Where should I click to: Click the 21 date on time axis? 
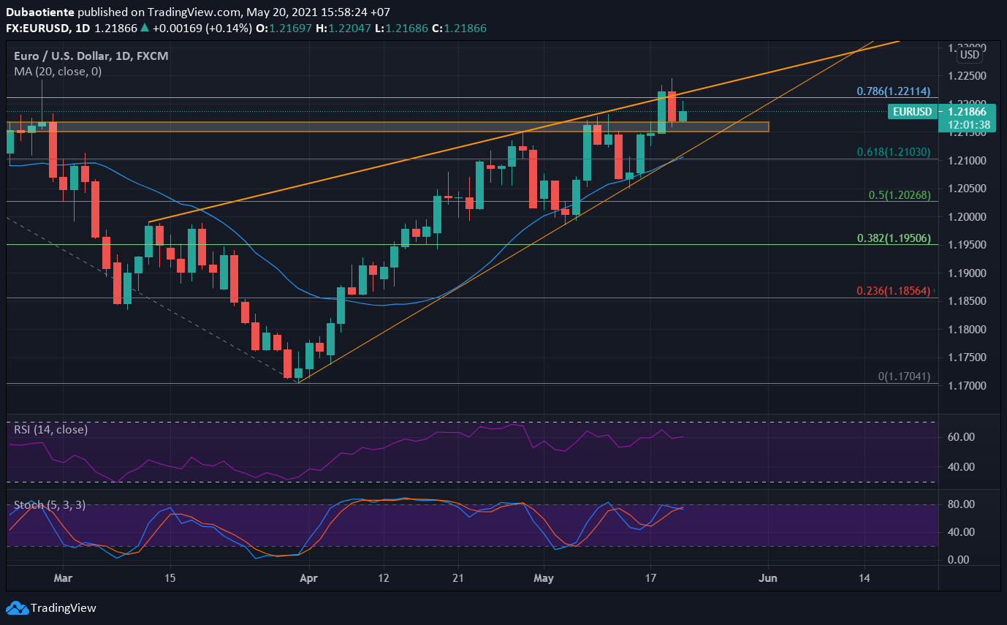click(457, 577)
